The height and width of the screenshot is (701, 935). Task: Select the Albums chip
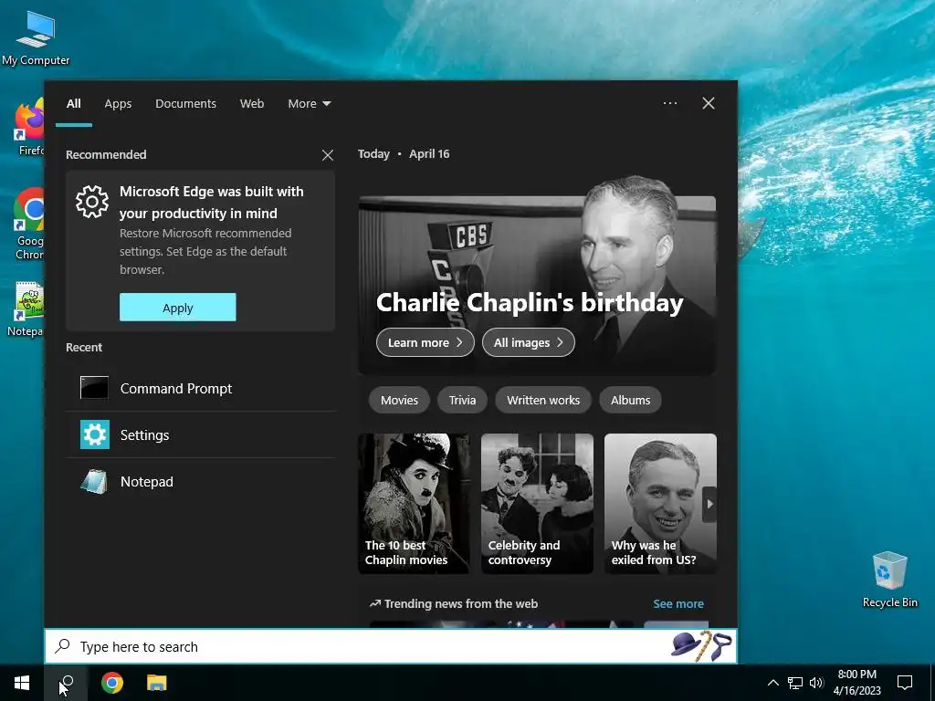click(630, 400)
